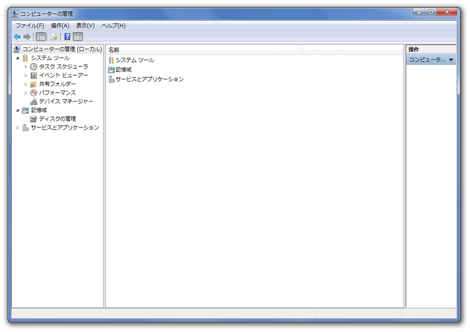The height and width of the screenshot is (332, 470).
Task: Click the タスク スケジューラ clock icon
Action: tap(34, 67)
